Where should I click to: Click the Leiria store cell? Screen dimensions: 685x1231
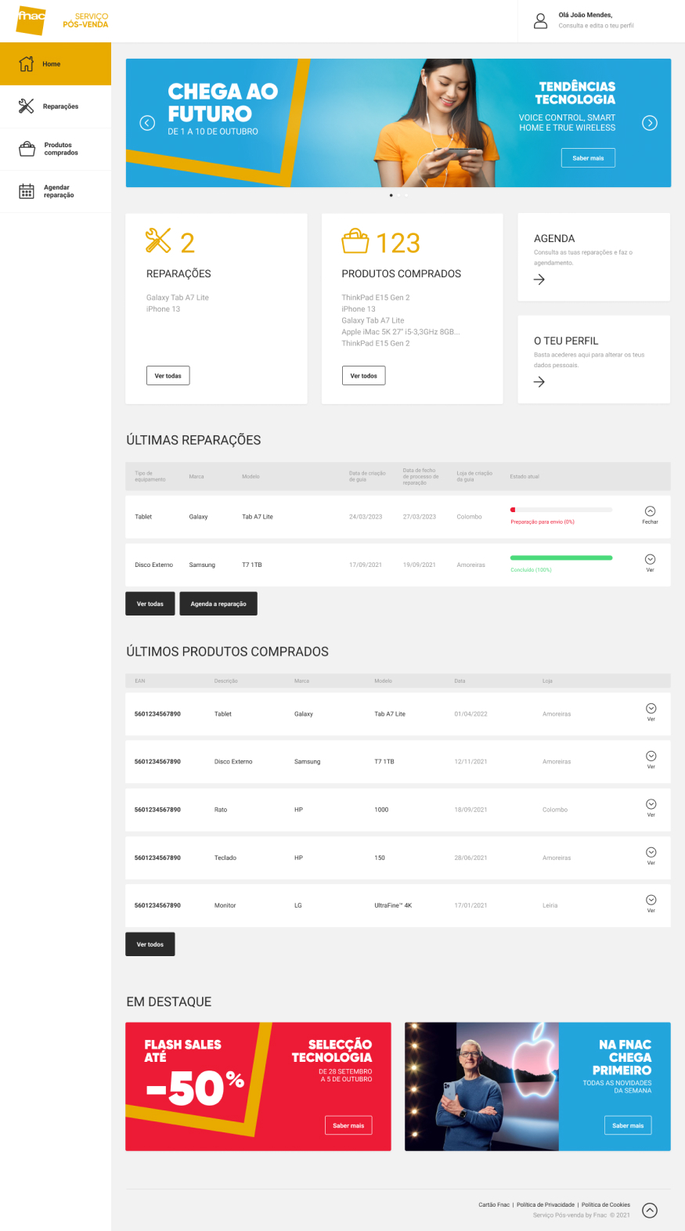[x=550, y=905]
